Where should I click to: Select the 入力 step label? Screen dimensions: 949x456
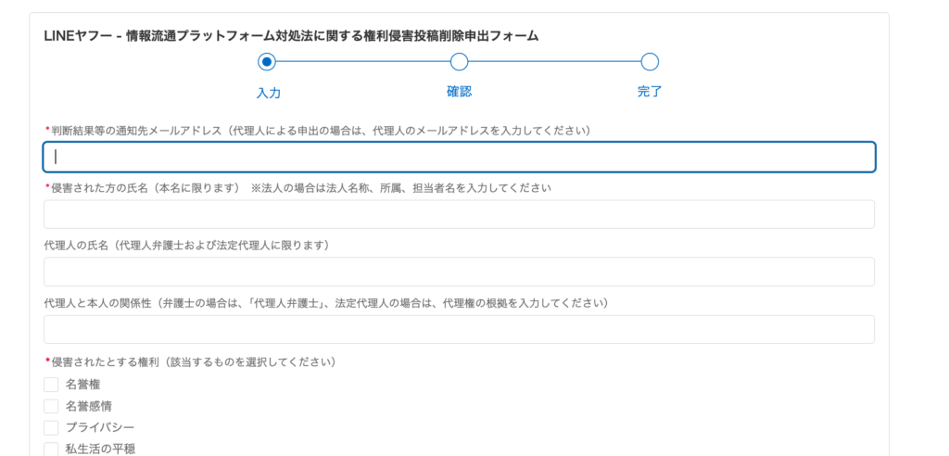(x=269, y=93)
